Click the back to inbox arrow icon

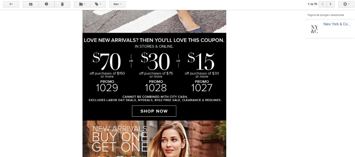point(11,4)
